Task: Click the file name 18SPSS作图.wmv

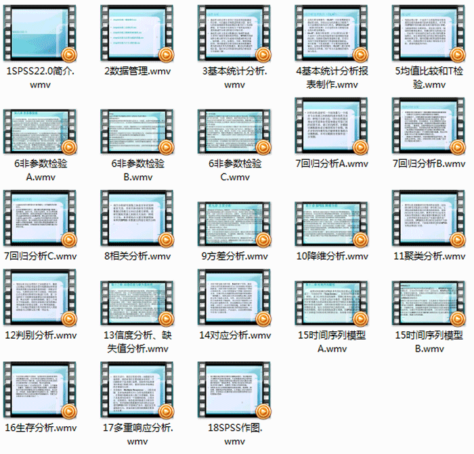Action: (235, 434)
